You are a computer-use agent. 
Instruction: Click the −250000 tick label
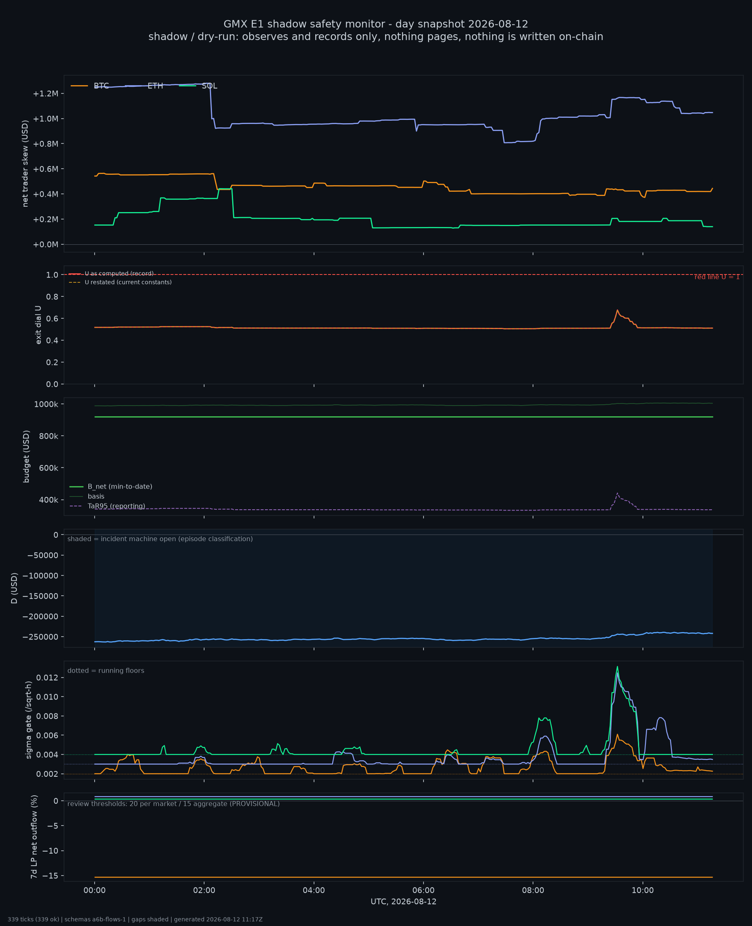[40, 637]
